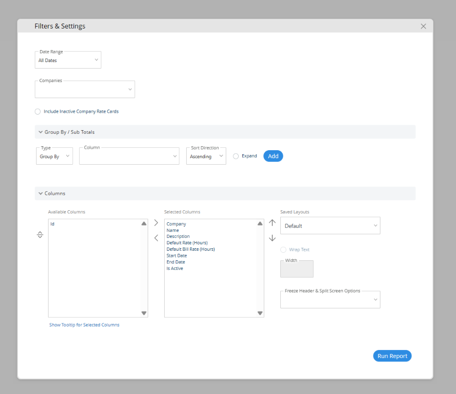Open the Companies dropdown
Image resolution: width=456 pixels, height=394 pixels.
coord(85,89)
